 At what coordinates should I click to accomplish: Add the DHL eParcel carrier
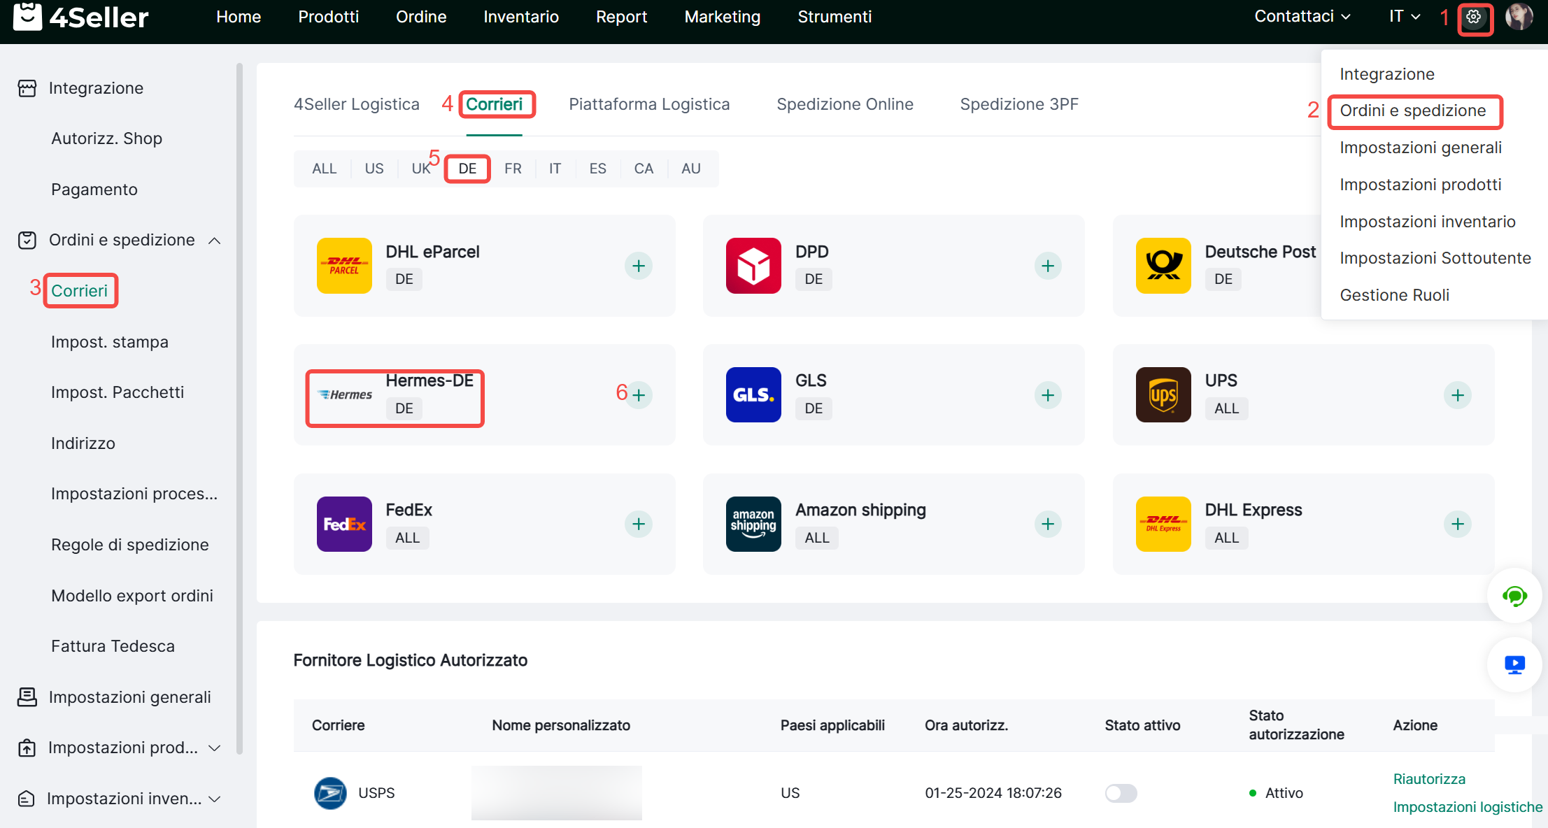pyautogui.click(x=638, y=266)
